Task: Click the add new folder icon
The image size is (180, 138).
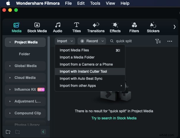Action: [8, 132]
